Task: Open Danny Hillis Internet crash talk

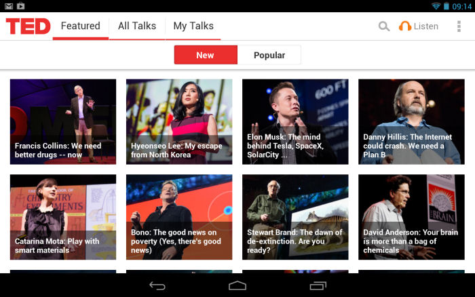Action: click(411, 121)
